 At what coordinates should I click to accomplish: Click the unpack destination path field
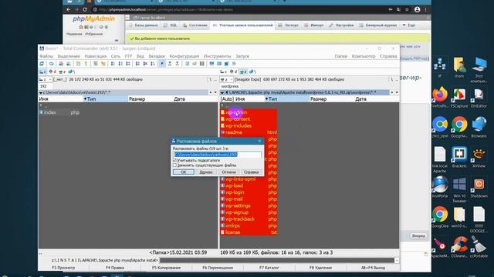coord(218,155)
